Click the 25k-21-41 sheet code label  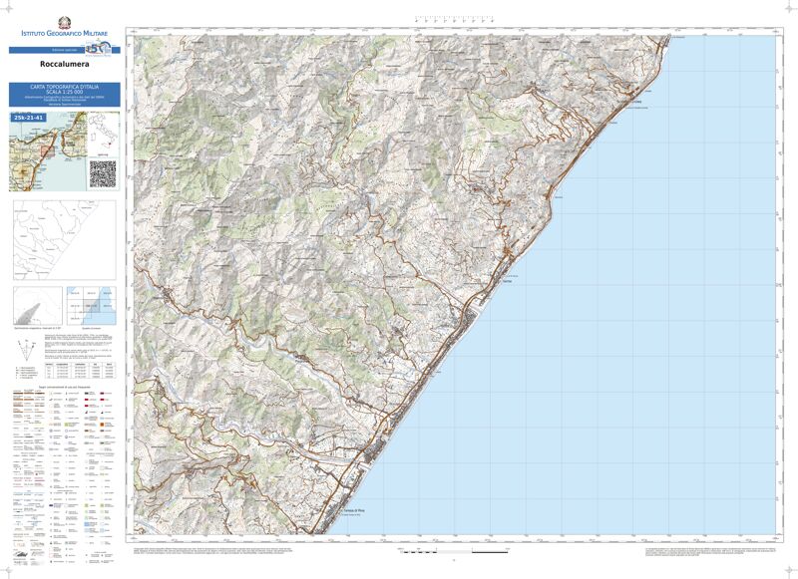tap(28, 118)
